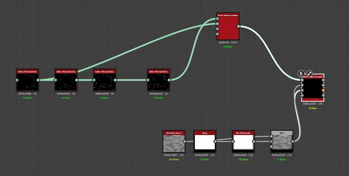Click the 0.41ms timing label
Image resolution: width=349 pixels, height=176 pixels.
click(x=66, y=98)
